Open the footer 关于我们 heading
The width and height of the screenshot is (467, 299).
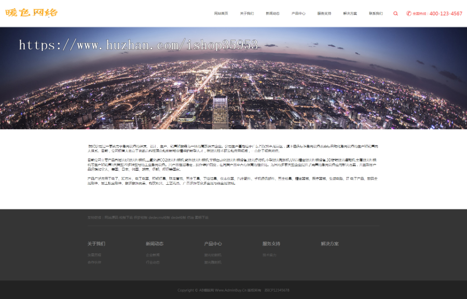(x=96, y=243)
